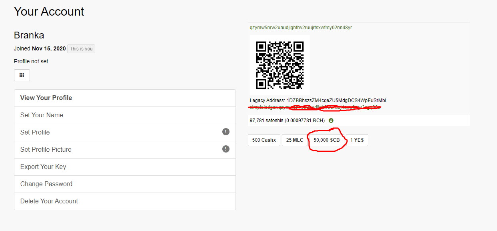
Task: Click the Joined Nov 15, 2020 text
Action: pyautogui.click(x=40, y=48)
